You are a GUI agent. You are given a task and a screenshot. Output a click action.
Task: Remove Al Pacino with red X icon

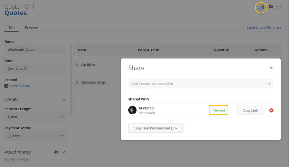point(271,110)
